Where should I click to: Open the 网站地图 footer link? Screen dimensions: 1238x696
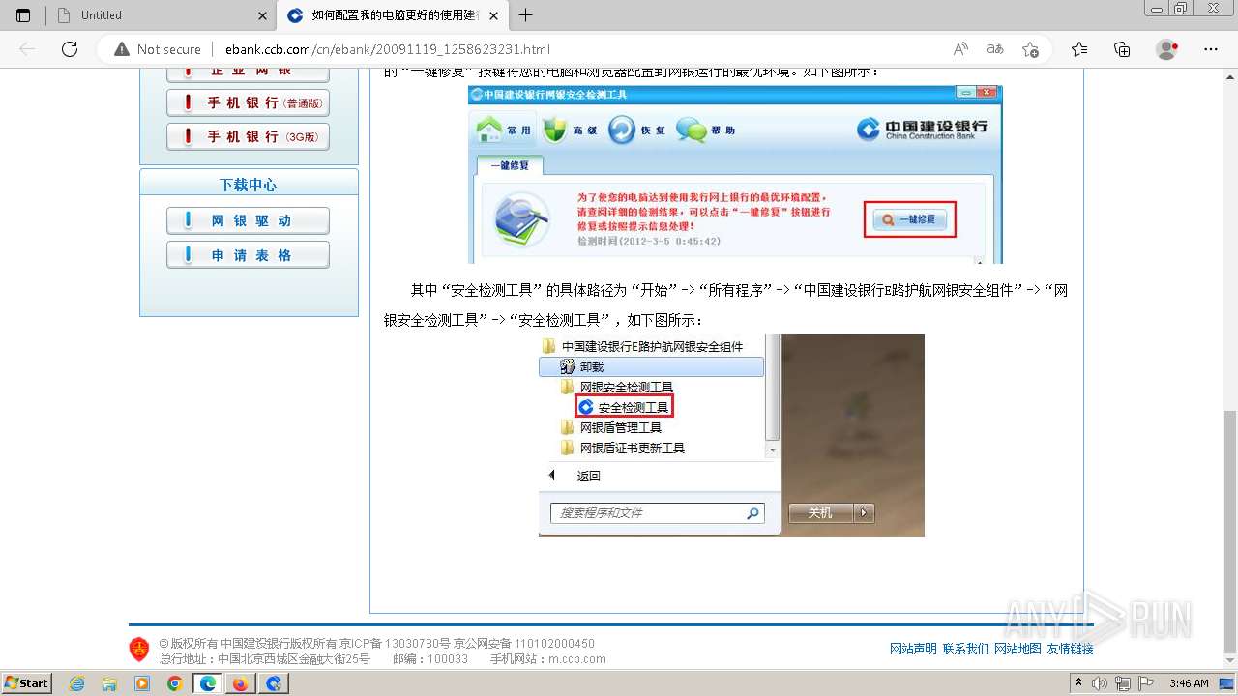[x=1017, y=650]
